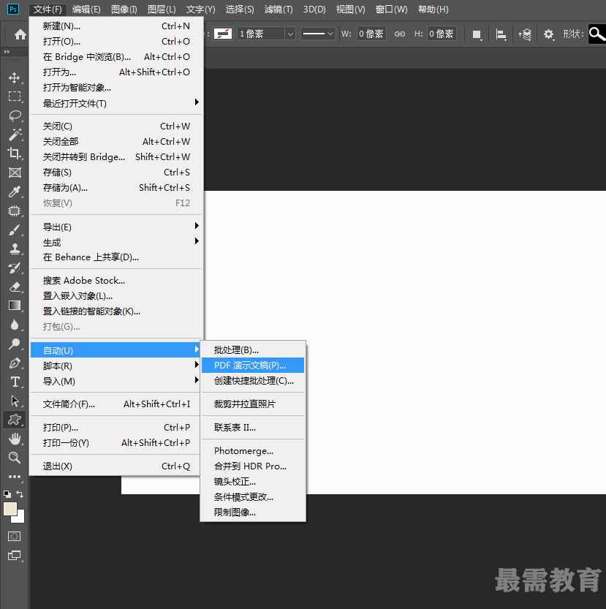
Task: Select the History Brush tool
Action: (15, 268)
